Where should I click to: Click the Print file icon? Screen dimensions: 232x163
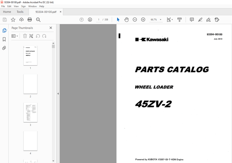click(30, 20)
